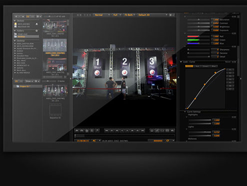Click the Red gain color slider
This screenshot has height=186, width=247.
199,36
